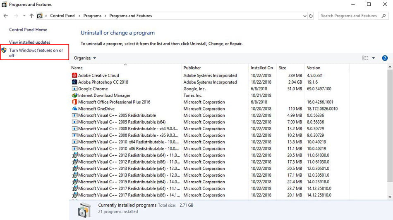
Task: Click the Programs breadcrumb
Action: pyautogui.click(x=92, y=16)
